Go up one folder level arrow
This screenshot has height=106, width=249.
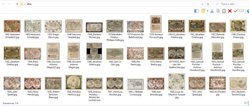point(17,4)
